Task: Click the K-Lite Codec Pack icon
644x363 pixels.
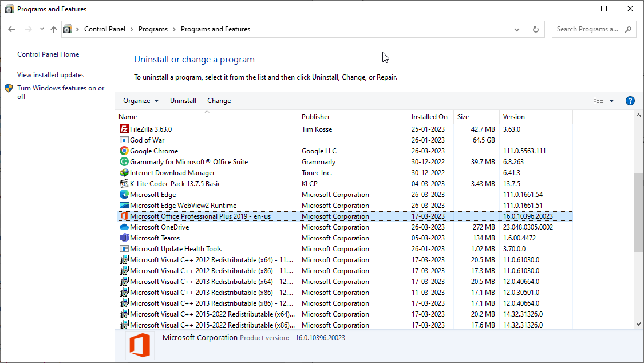Action: click(x=124, y=184)
